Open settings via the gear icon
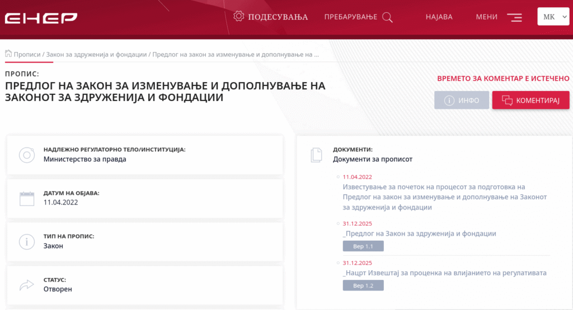 [x=238, y=16]
